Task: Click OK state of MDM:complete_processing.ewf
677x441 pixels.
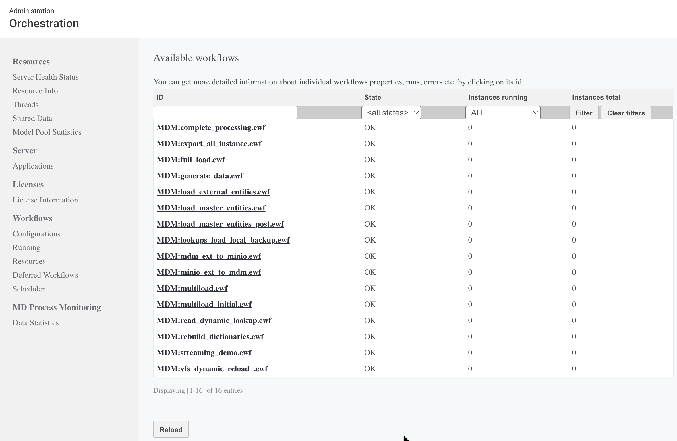Action: click(x=370, y=127)
